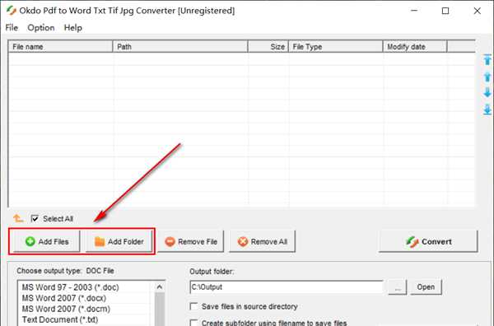Sort by Size column header
Viewport: 494px width, 326px height.
[x=268, y=47]
